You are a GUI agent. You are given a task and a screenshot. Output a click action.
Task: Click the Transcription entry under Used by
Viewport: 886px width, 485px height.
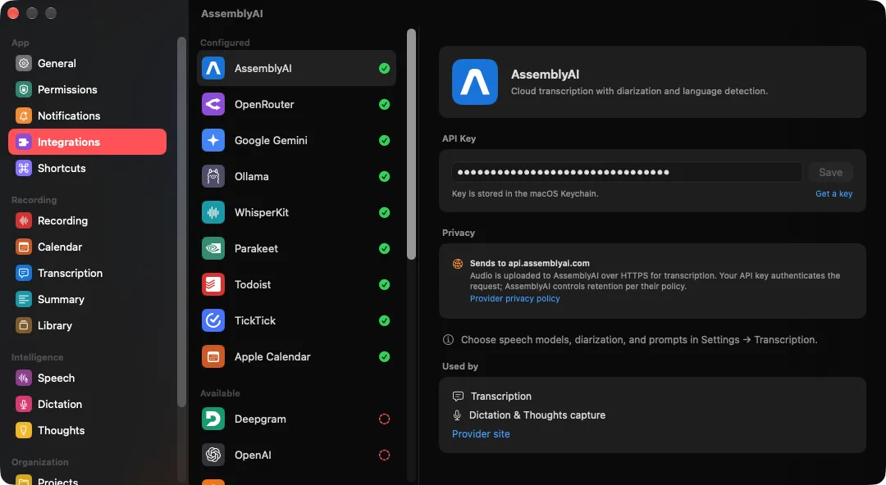click(492, 397)
